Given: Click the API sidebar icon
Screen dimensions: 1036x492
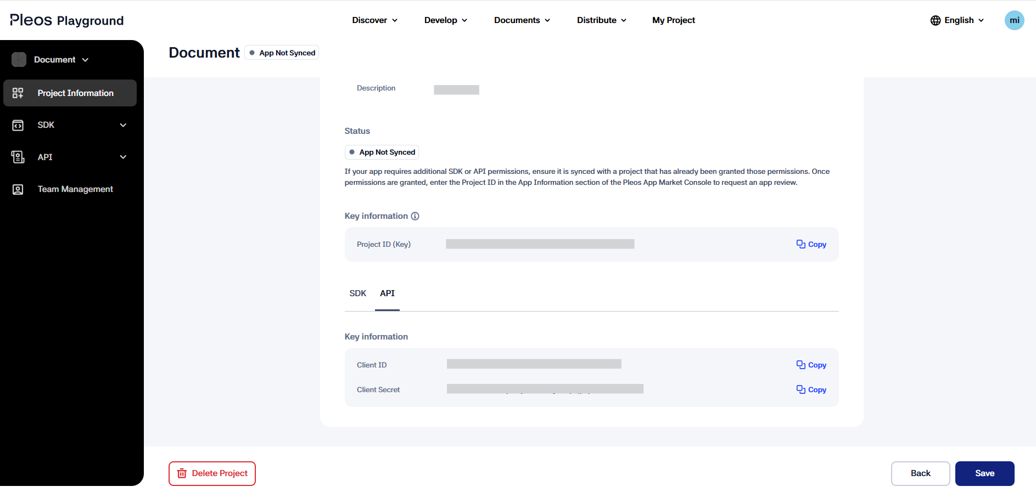Looking at the screenshot, I should pyautogui.click(x=18, y=157).
